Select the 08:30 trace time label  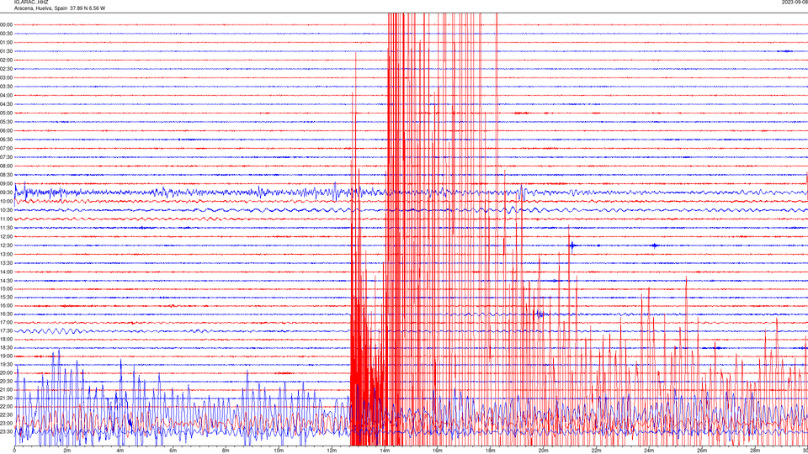pyautogui.click(x=6, y=175)
